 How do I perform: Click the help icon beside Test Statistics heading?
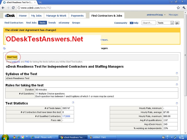[x=73, y=103]
